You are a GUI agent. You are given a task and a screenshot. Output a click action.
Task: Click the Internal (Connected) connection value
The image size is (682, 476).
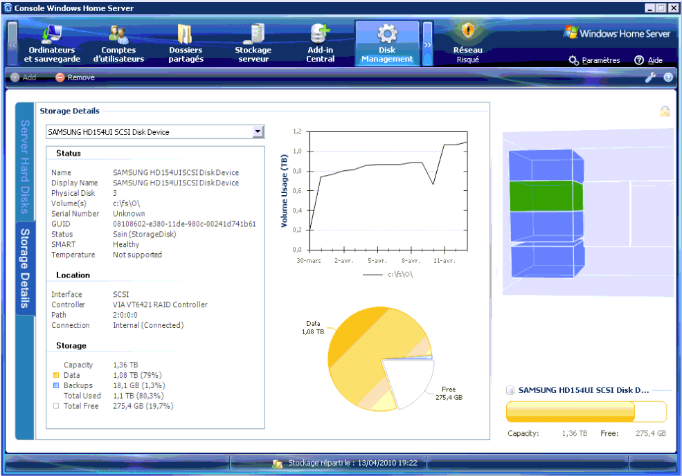click(x=148, y=325)
